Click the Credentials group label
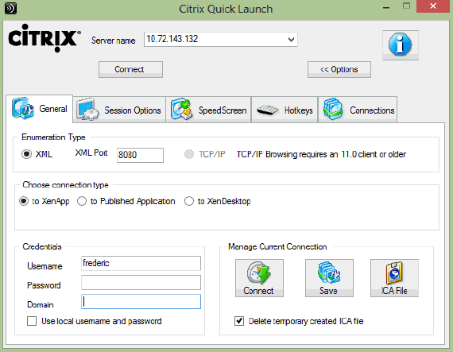Screen dimensions: 453x352 click(42, 246)
